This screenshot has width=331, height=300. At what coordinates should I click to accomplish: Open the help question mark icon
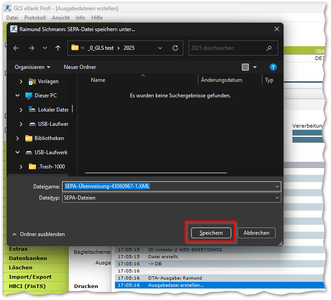[273, 67]
